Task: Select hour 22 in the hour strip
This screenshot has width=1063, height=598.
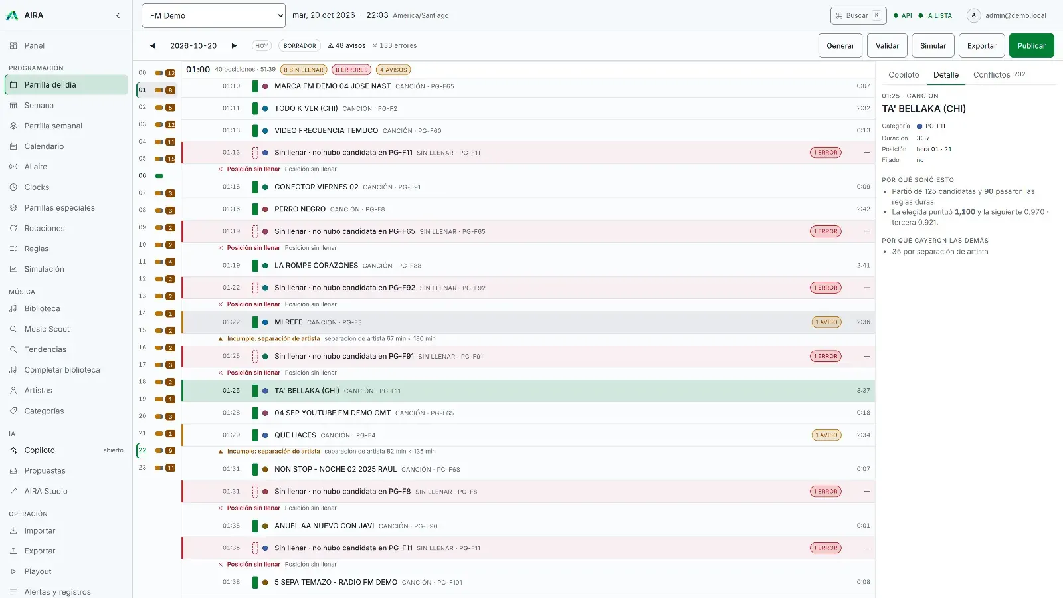Action: point(157,450)
